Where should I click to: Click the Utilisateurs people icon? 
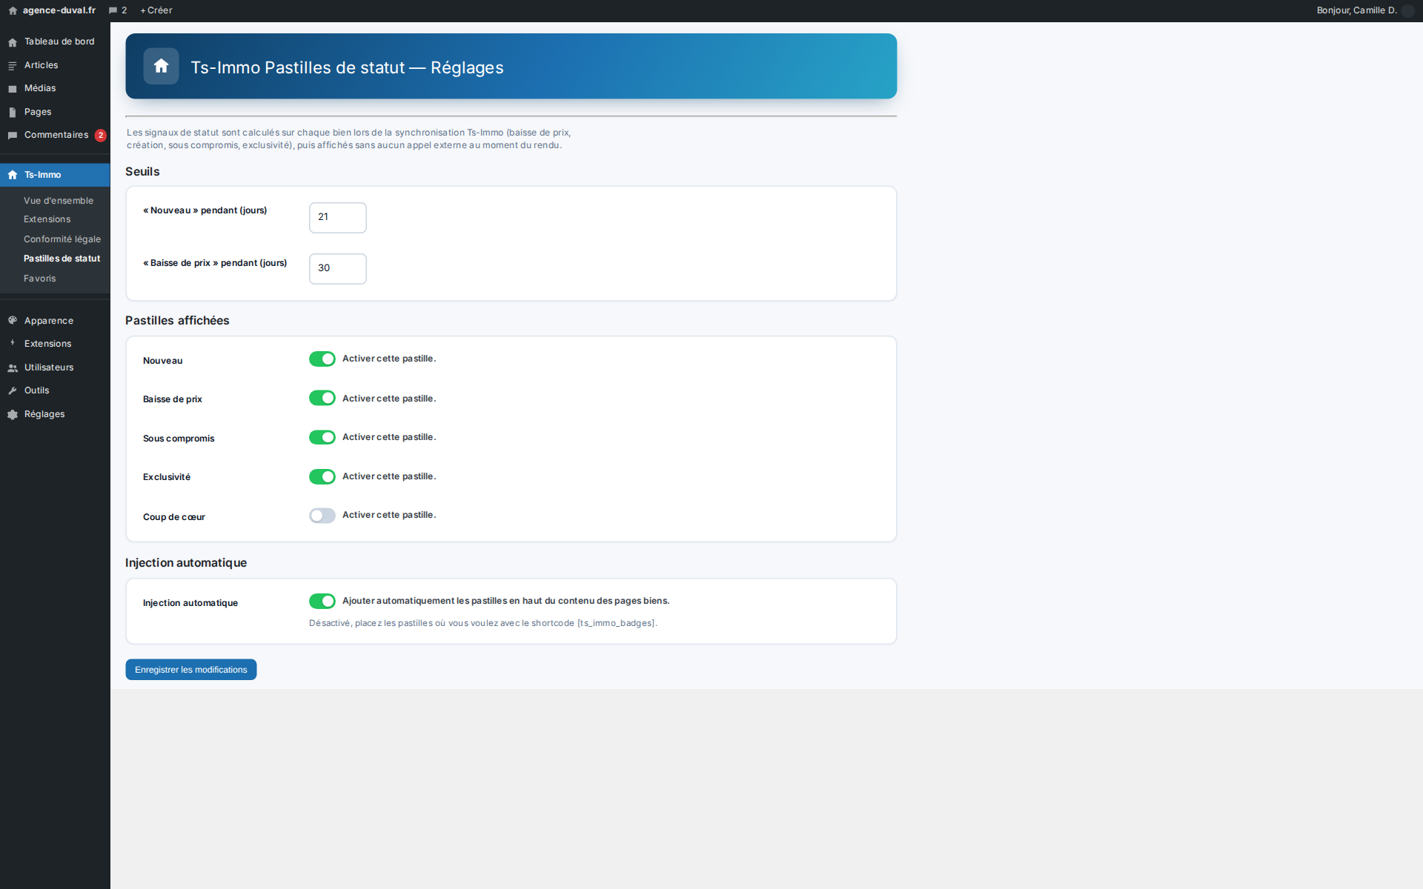(13, 367)
